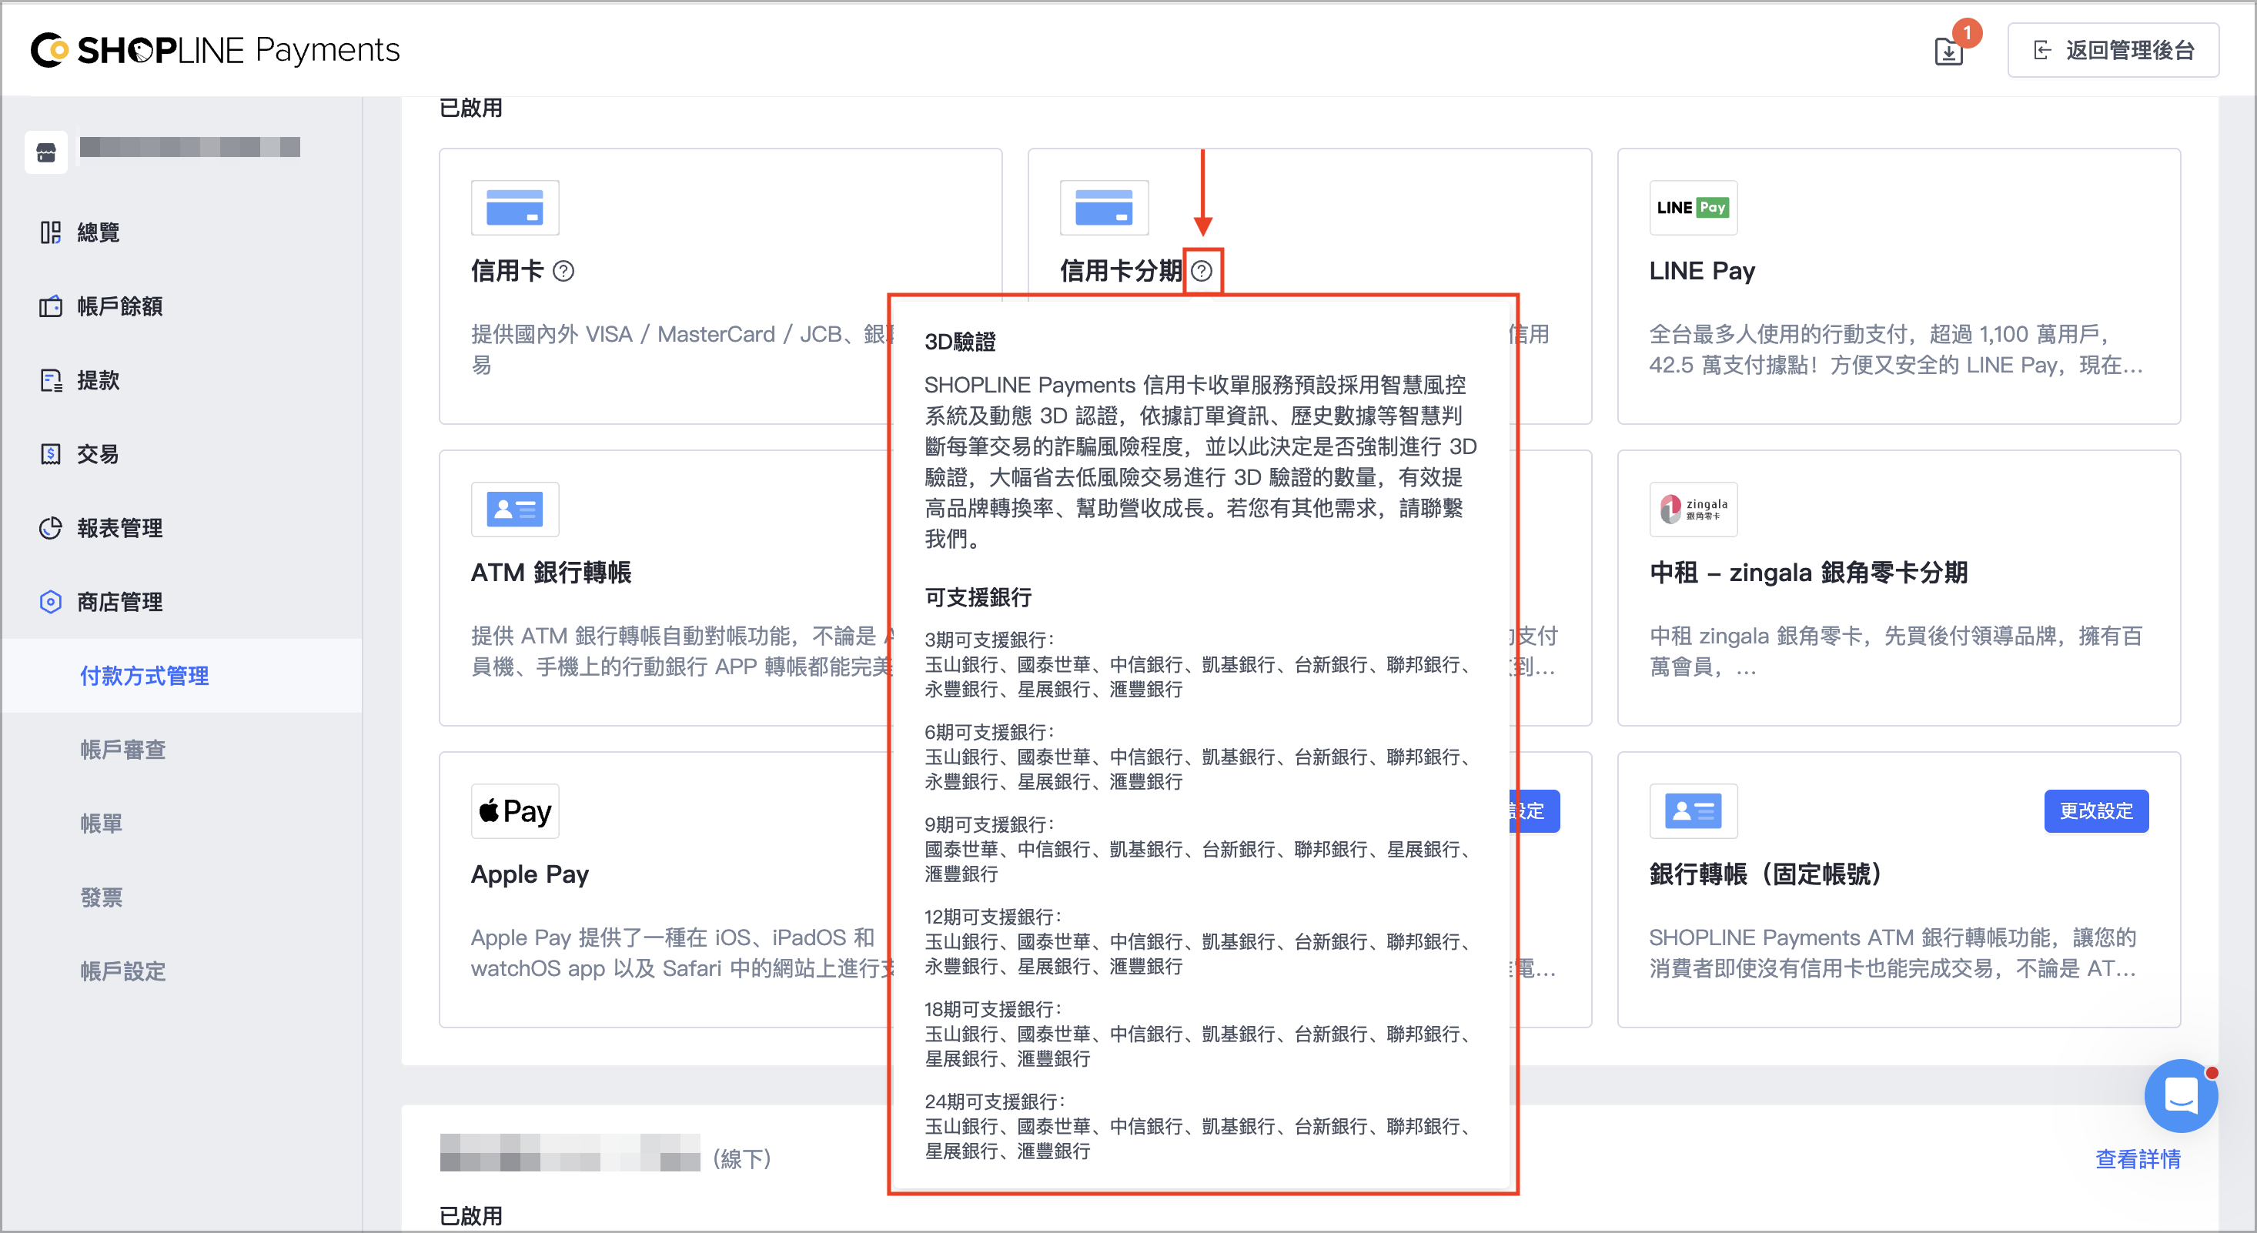Click the 信用卡分期 card thumbnail icon
The image size is (2257, 1233).
1104,208
